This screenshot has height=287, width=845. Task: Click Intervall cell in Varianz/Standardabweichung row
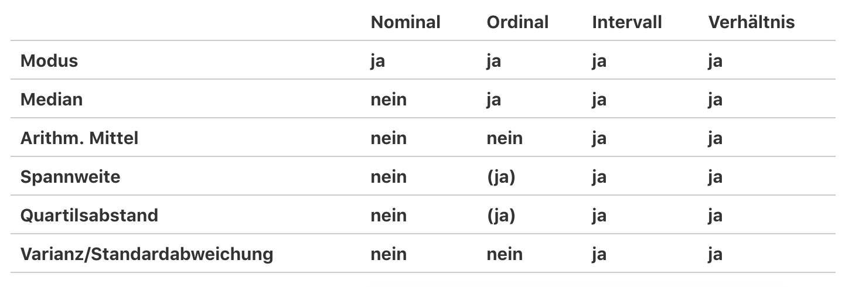(599, 254)
